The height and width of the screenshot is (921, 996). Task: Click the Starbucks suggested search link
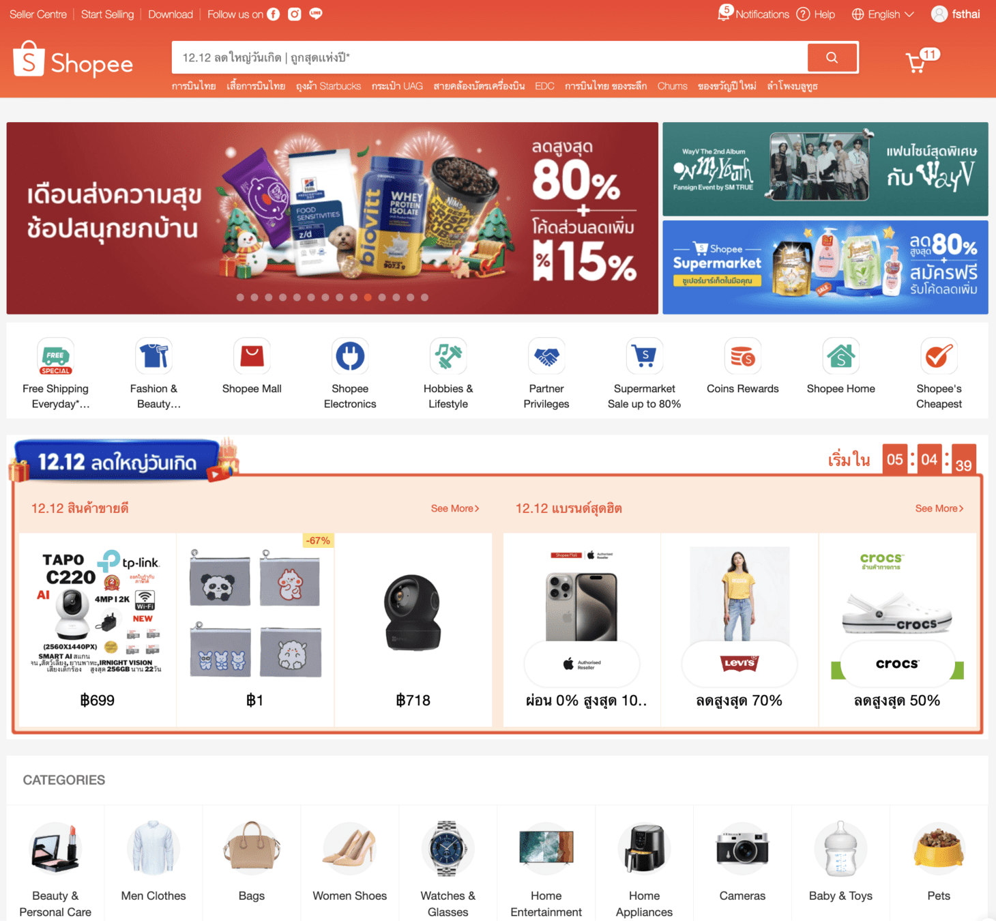(328, 86)
